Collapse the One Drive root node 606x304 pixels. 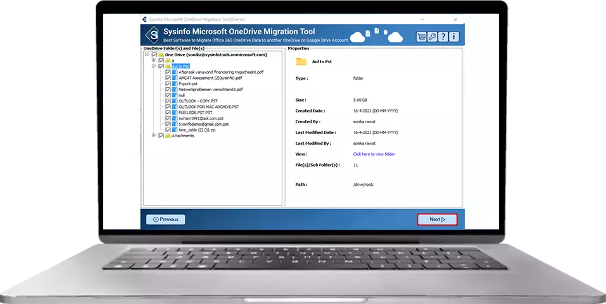[x=147, y=55]
